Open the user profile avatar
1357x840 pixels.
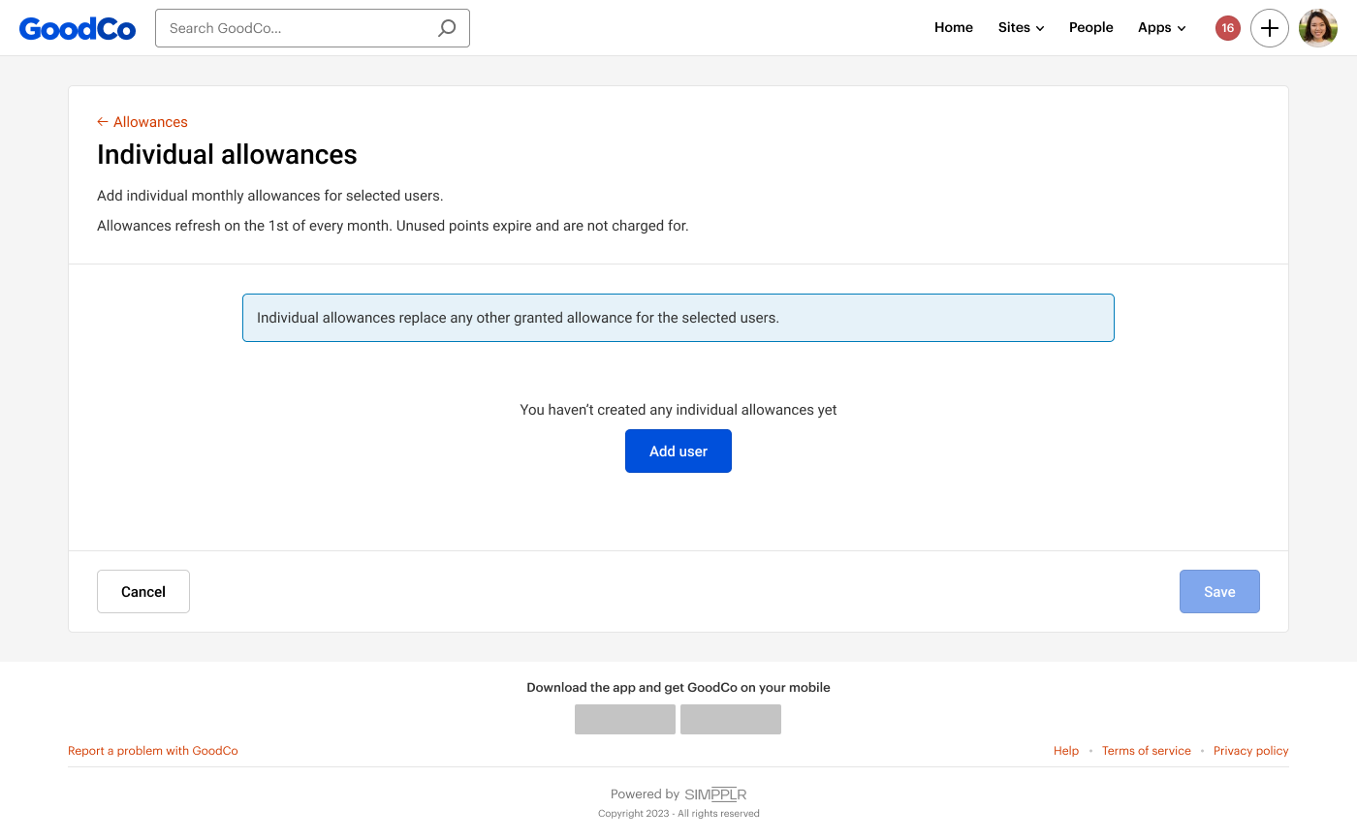pyautogui.click(x=1317, y=28)
